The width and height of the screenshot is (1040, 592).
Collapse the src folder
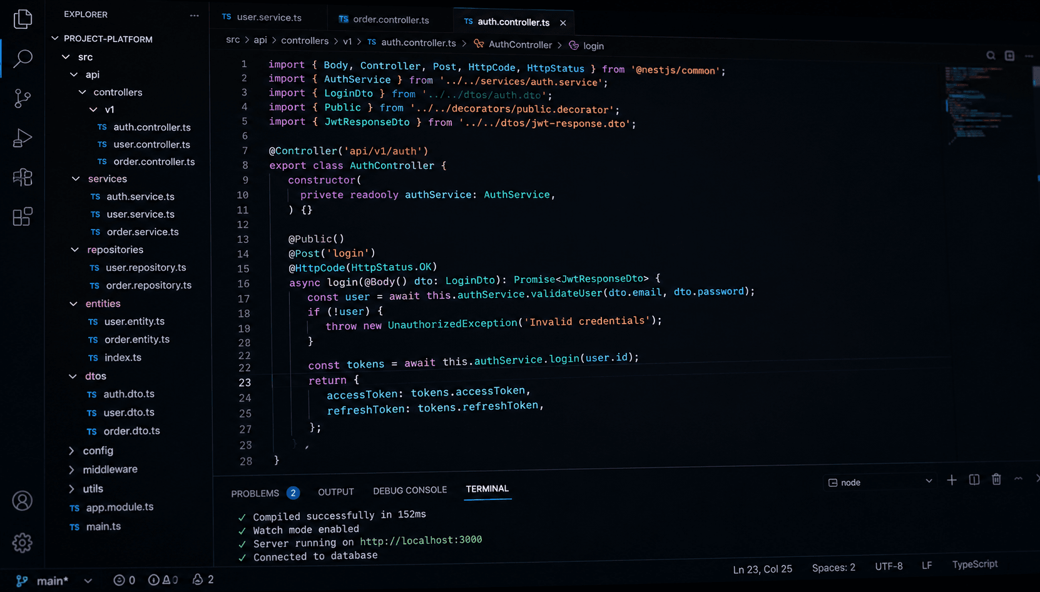66,57
